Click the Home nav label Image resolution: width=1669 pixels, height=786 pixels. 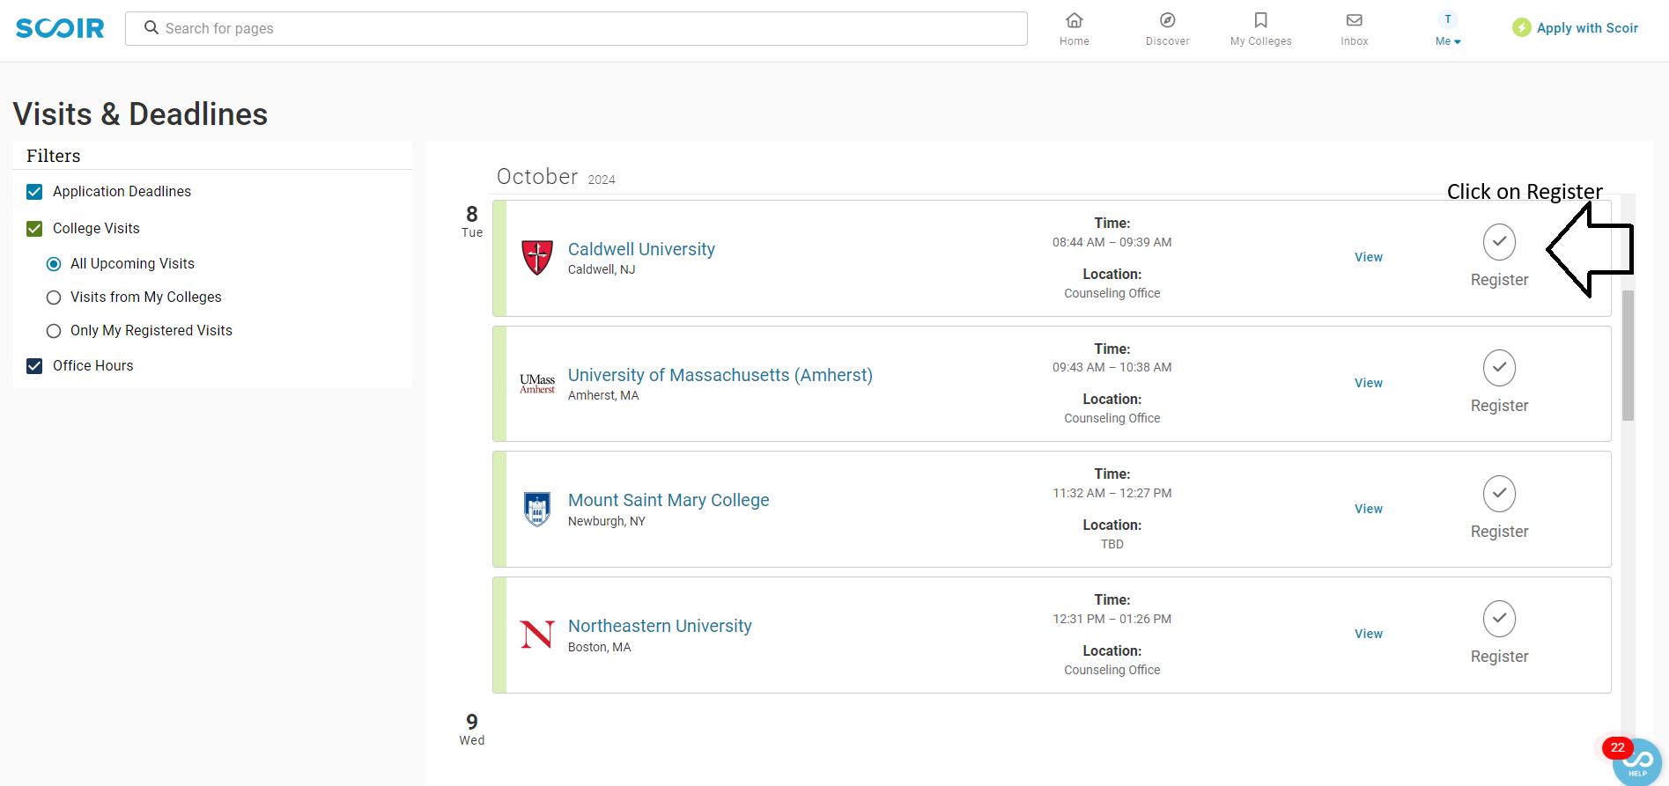point(1075,41)
